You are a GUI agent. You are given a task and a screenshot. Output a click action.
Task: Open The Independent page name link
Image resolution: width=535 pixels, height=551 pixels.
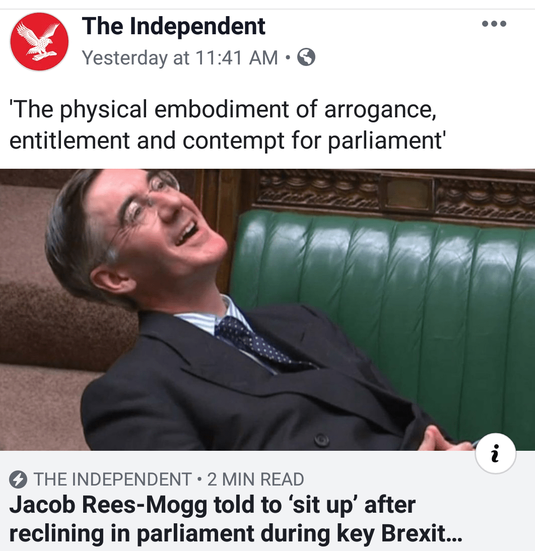point(173,26)
